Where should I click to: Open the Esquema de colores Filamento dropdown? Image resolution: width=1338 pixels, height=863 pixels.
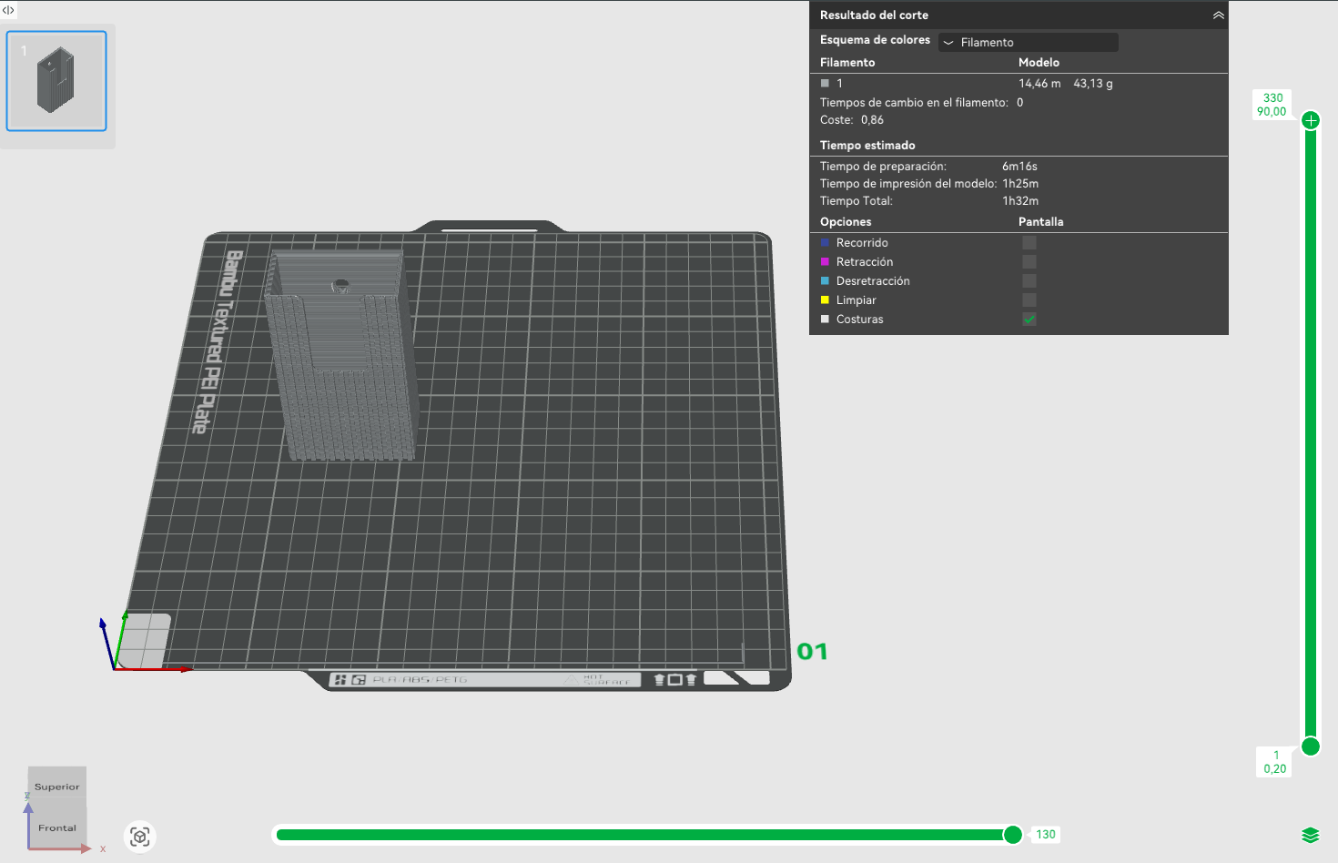[x=1029, y=42]
